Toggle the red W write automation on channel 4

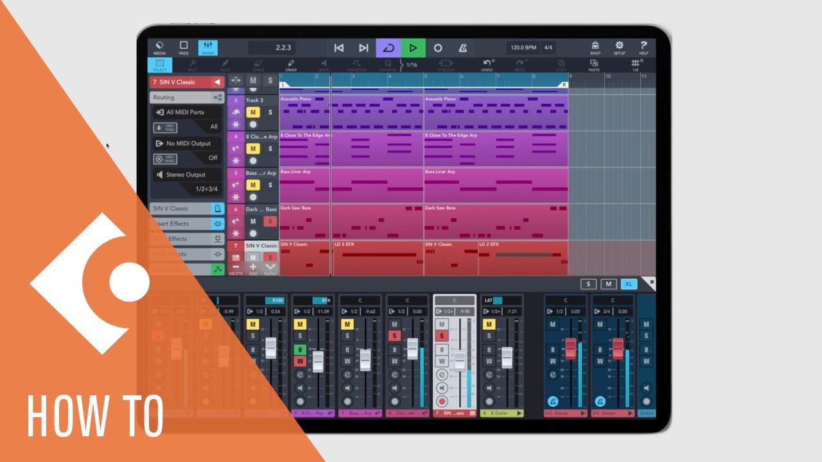pyautogui.click(x=300, y=361)
